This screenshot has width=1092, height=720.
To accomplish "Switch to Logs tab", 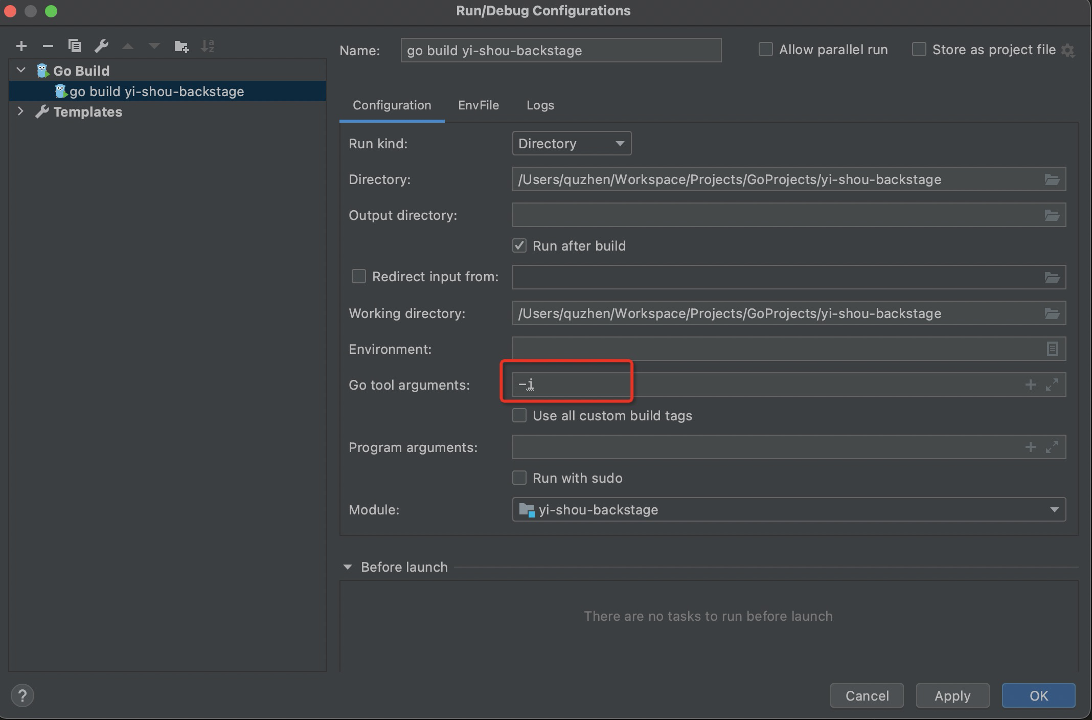I will (540, 105).
